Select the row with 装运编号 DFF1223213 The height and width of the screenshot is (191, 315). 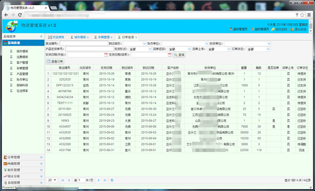[x=176, y=85]
